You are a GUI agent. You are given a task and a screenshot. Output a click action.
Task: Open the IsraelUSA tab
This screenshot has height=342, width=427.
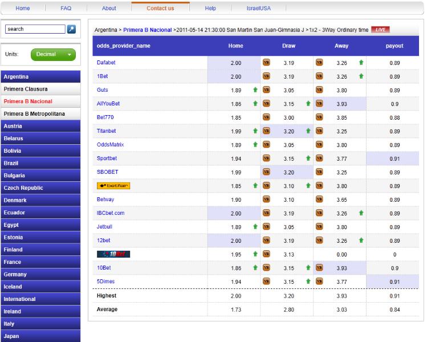pyautogui.click(x=259, y=8)
